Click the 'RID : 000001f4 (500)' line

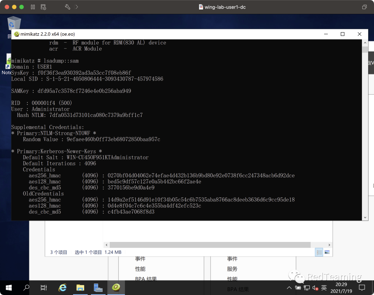pyautogui.click(x=42, y=103)
